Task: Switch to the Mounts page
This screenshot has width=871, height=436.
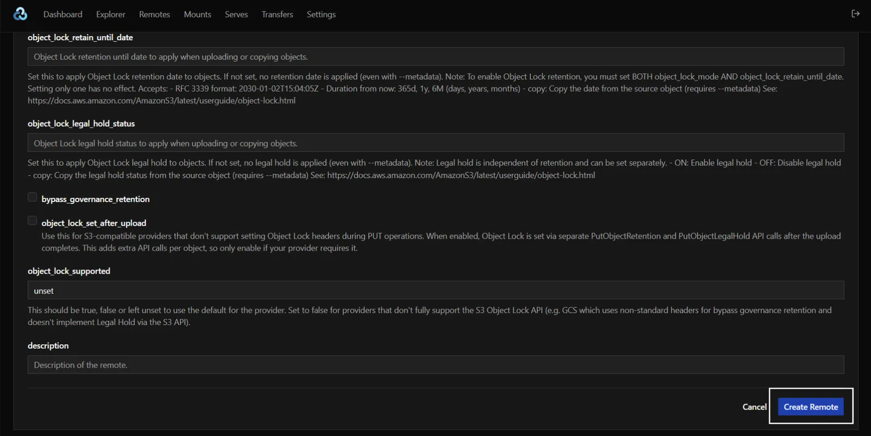Action: point(198,15)
